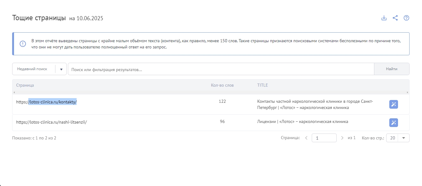The image size is (422, 186).
Task: Click the info icon in the notice banner
Action: click(x=23, y=44)
